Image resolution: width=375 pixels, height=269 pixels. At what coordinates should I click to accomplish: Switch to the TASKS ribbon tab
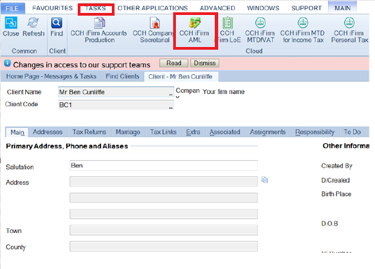95,8
